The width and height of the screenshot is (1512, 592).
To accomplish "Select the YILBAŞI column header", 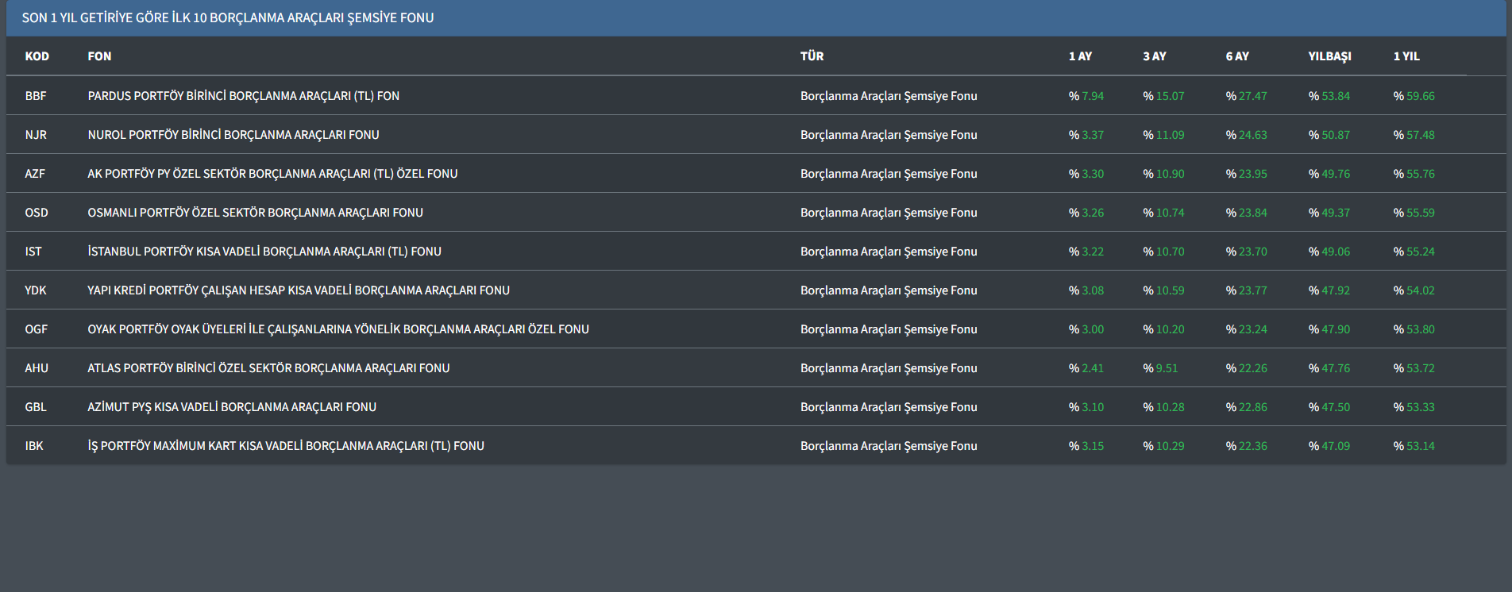I will coord(1329,56).
